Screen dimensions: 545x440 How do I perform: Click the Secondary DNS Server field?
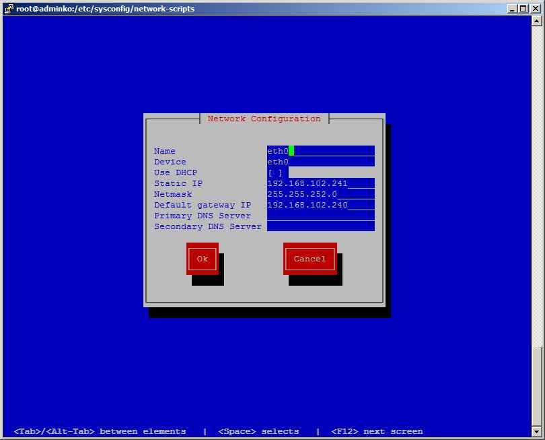pos(320,226)
